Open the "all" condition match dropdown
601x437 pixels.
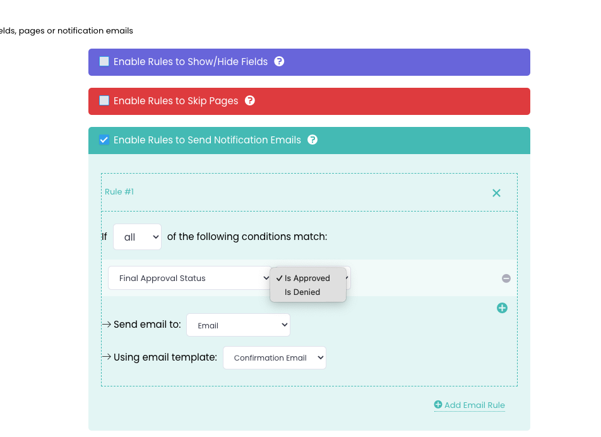(137, 237)
